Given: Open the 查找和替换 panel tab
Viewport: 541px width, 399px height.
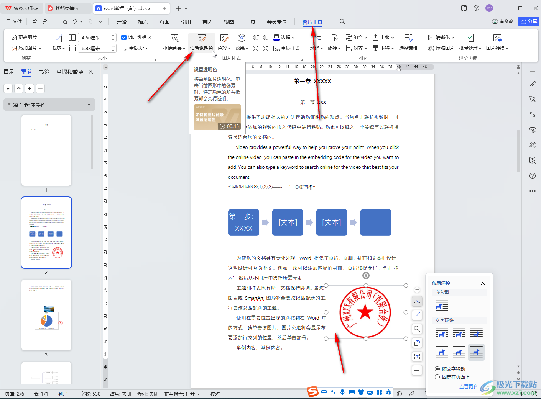Looking at the screenshot, I should pos(70,72).
